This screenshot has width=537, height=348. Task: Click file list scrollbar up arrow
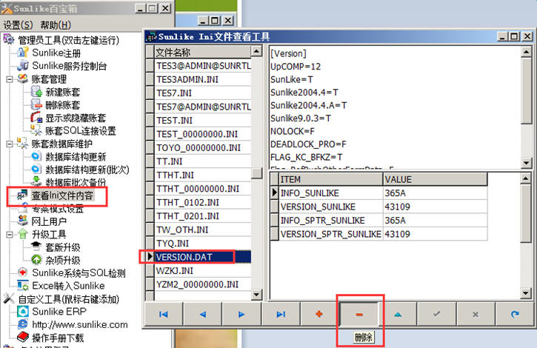point(256,51)
